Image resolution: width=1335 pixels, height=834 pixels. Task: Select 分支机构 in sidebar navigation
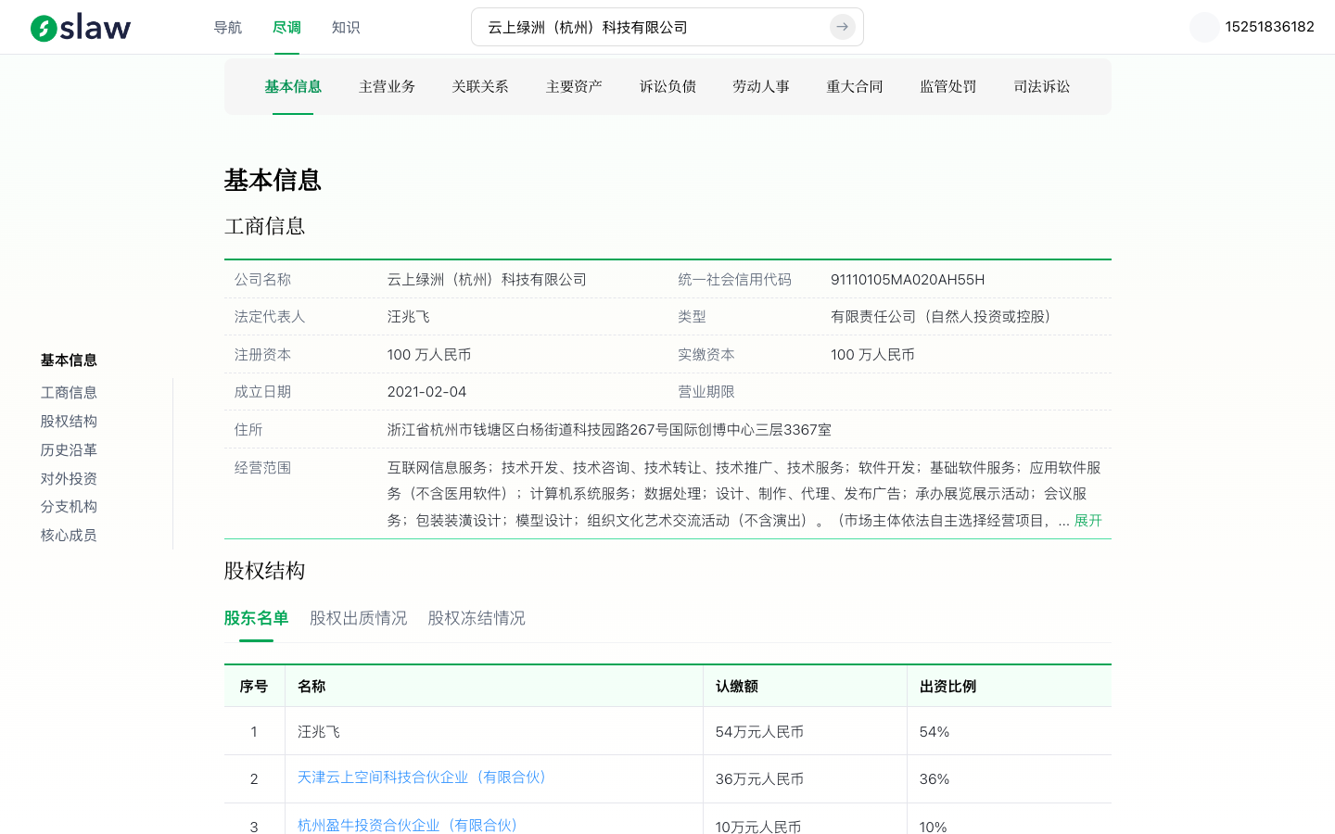click(69, 506)
